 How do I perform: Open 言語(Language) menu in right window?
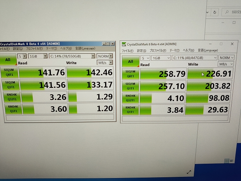(207, 50)
